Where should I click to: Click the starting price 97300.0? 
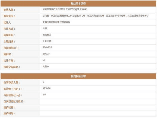pyautogui.click(x=47, y=88)
